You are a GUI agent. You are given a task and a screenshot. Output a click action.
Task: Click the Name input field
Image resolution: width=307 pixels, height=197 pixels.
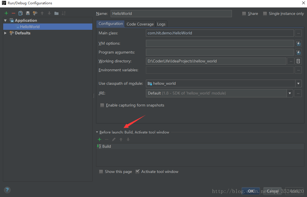tap(171, 13)
